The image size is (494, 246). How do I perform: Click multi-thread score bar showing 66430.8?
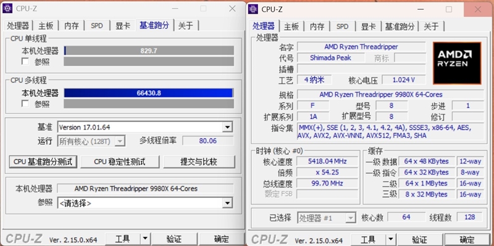tap(149, 93)
